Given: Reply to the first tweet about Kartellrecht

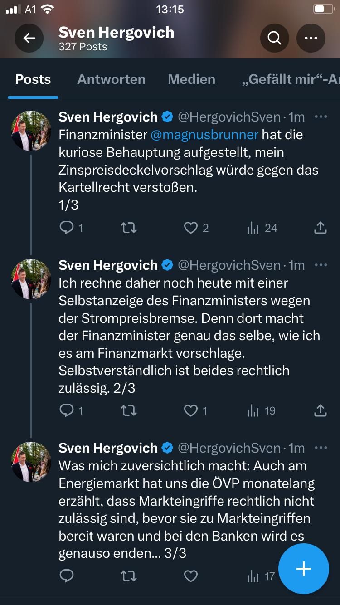Looking at the screenshot, I should 66,228.
